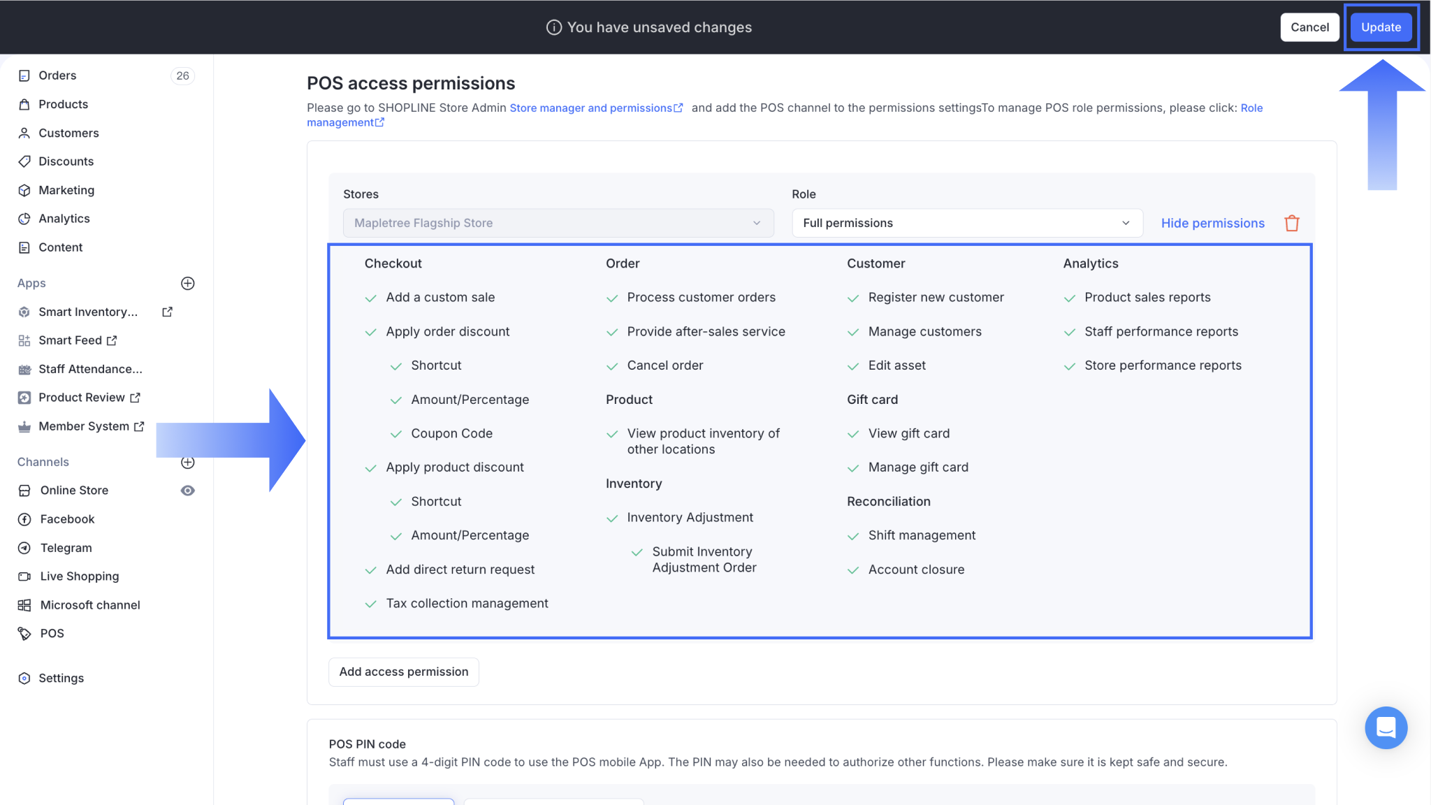Click the POS tag icon in sidebar
Screen dimensions: 1431x805
tap(24, 633)
